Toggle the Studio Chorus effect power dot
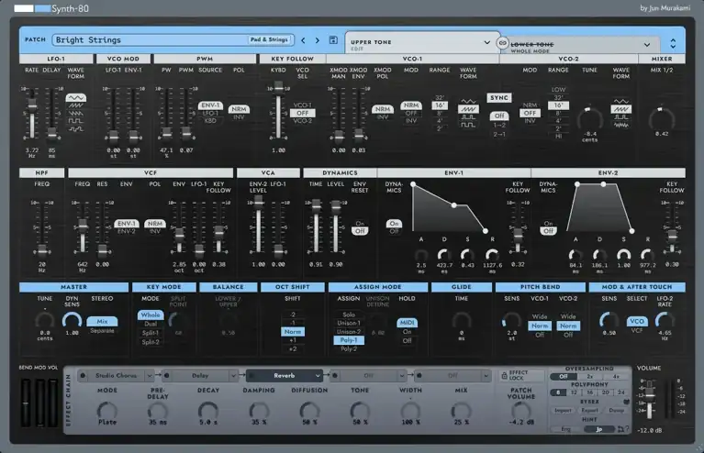This screenshot has width=704, height=453. [x=83, y=376]
